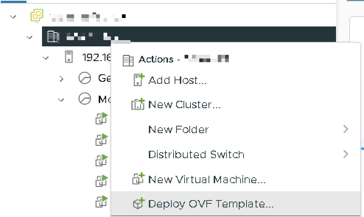Click the vCenter Server root icon
Viewport: 364px width, 217px height.
point(36,16)
